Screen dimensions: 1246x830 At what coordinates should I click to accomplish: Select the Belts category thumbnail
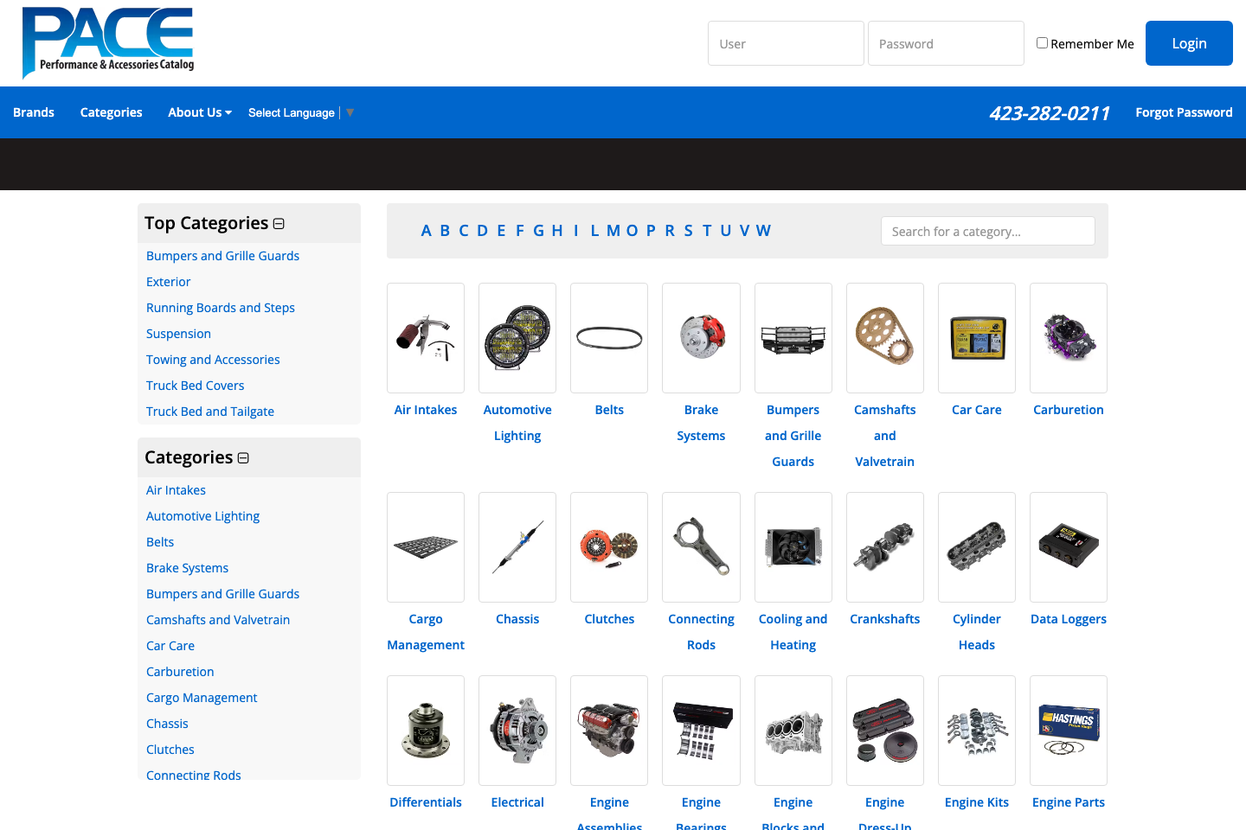(x=609, y=338)
